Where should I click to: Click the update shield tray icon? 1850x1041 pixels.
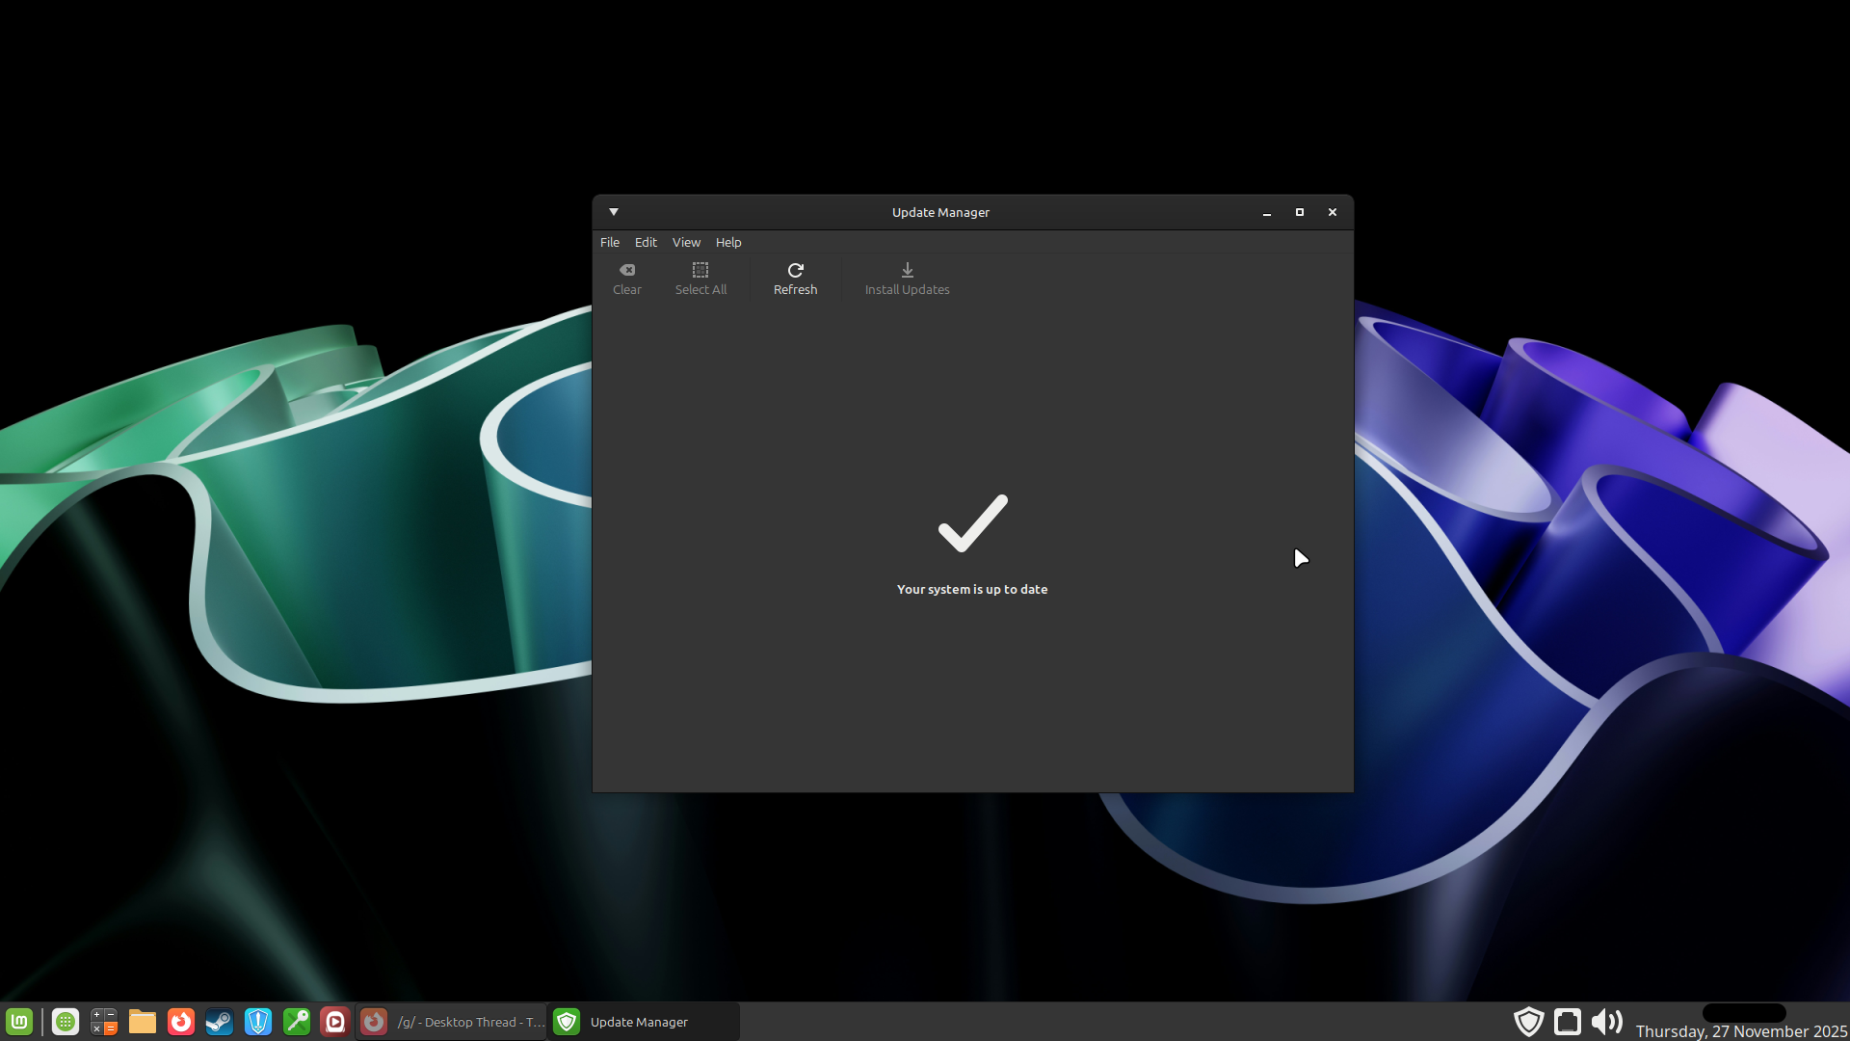point(1528,1022)
